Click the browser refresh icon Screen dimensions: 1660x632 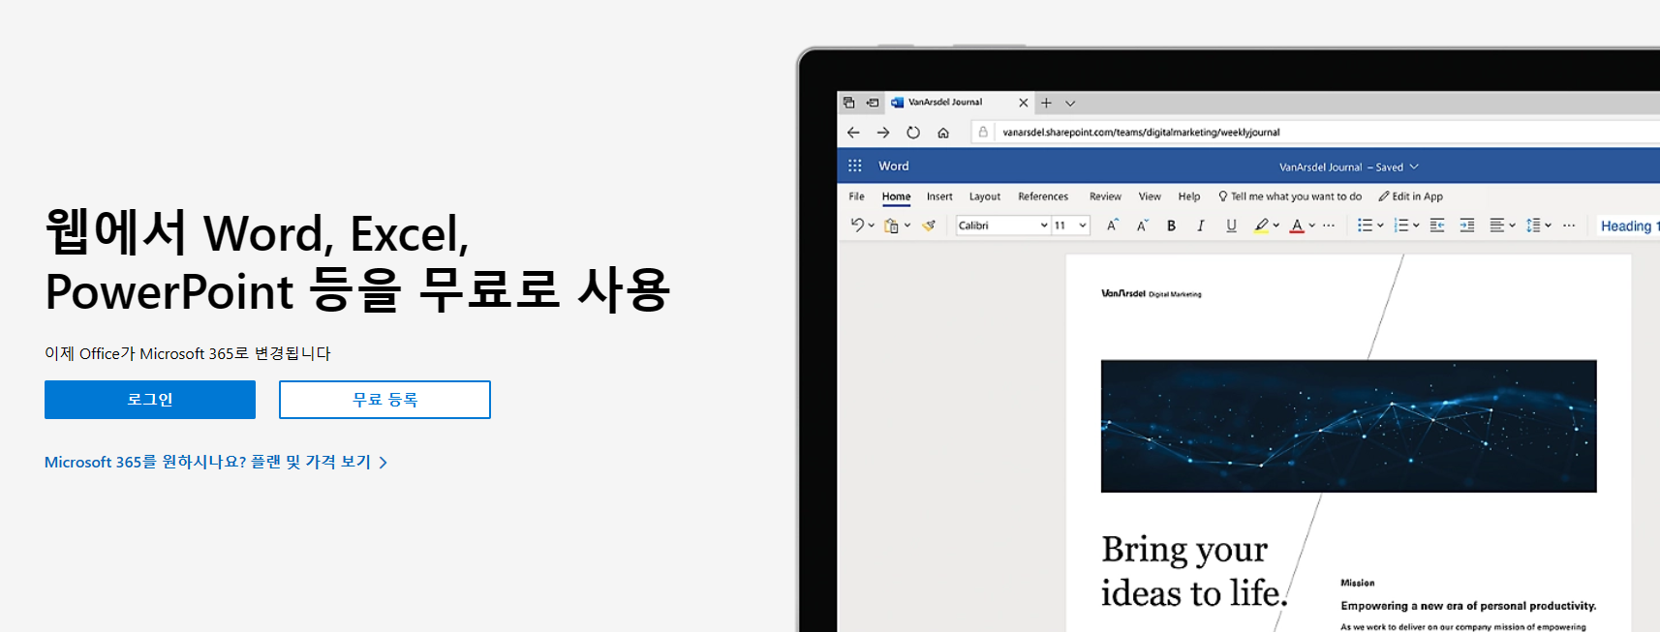pos(913,133)
